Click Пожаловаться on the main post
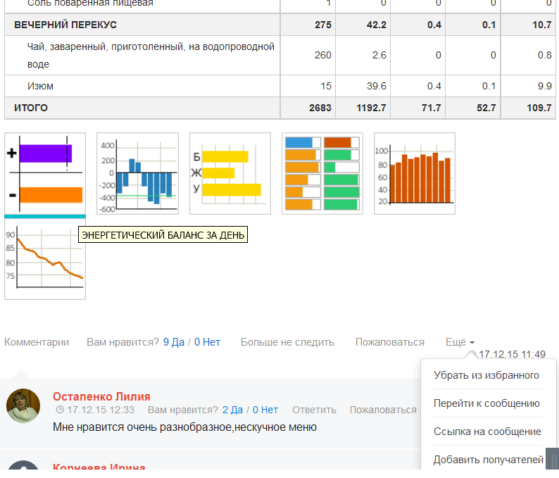The height and width of the screenshot is (478, 559). (x=389, y=342)
